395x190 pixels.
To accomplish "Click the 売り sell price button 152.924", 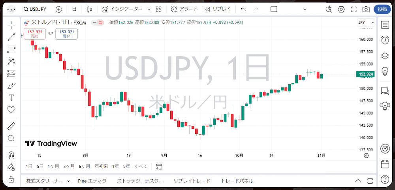I will click(35, 34).
